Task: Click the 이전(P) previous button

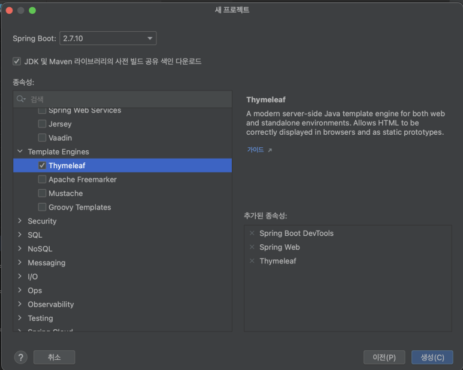Action: tap(384, 357)
